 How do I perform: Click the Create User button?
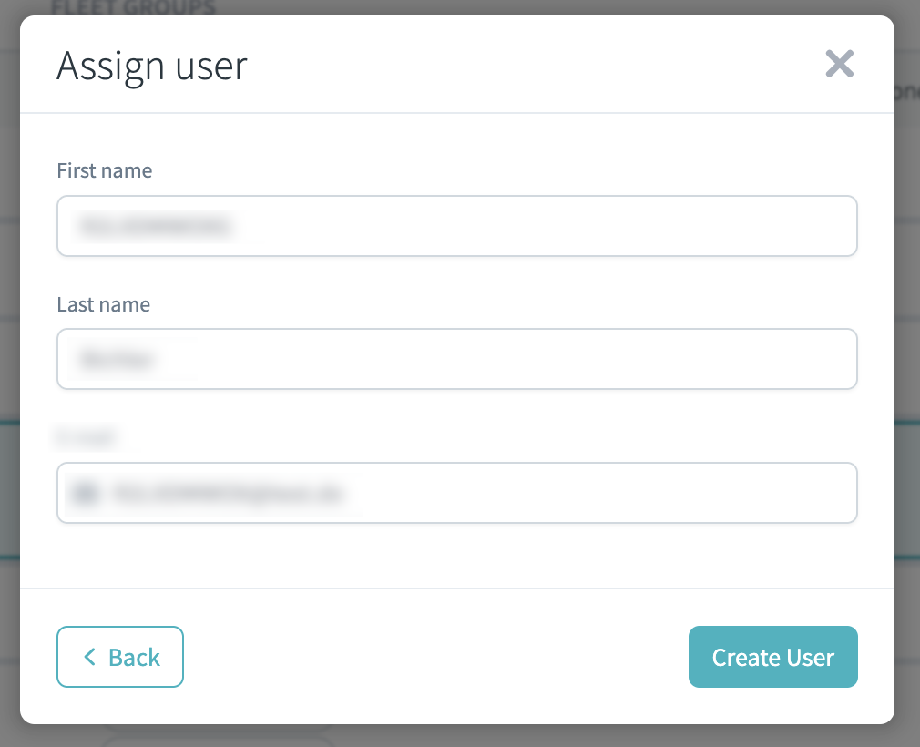[772, 656]
